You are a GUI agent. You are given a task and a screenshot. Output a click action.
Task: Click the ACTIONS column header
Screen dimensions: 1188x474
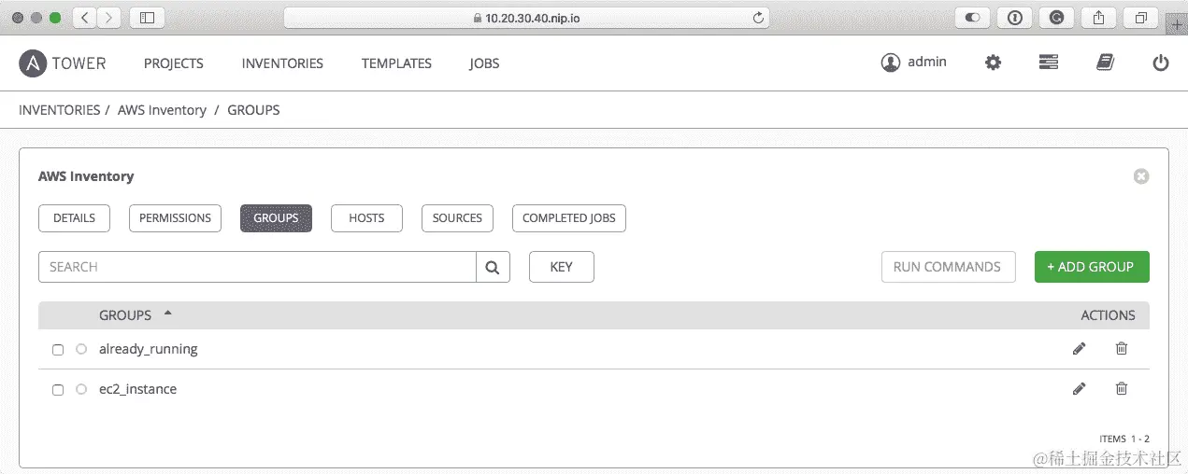pos(1108,315)
